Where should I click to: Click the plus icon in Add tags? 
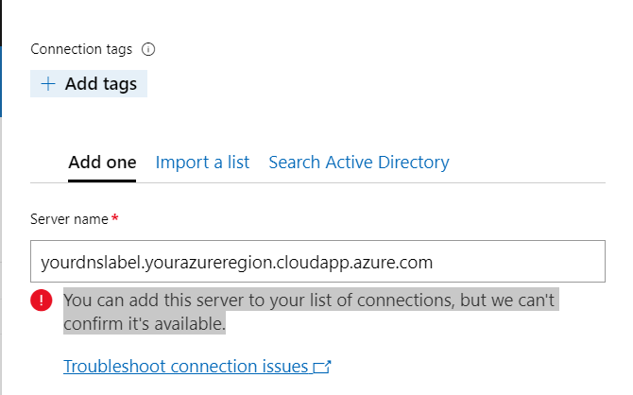click(x=48, y=84)
